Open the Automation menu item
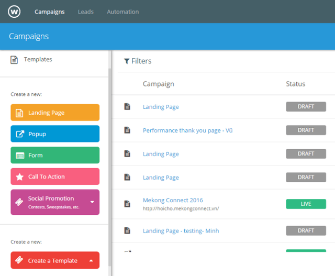 (122, 12)
